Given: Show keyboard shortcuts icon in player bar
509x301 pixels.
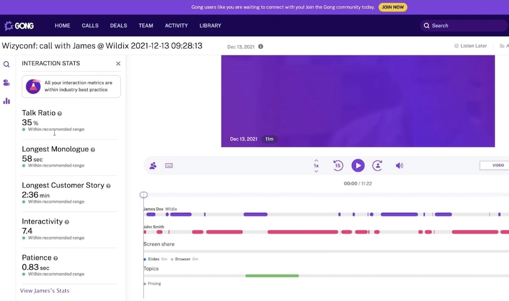Looking at the screenshot, I should [169, 166].
